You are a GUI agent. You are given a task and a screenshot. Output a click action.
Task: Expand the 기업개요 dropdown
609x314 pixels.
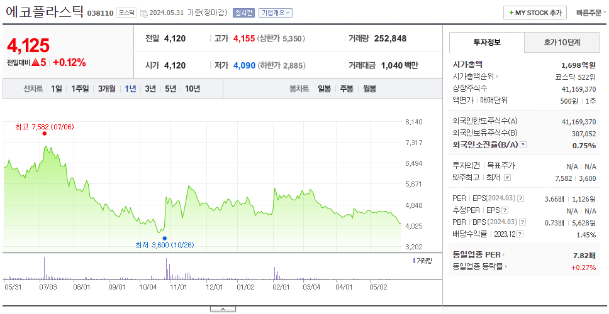[x=276, y=13]
